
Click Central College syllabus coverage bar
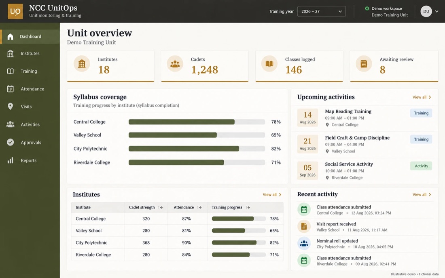tap(197, 122)
